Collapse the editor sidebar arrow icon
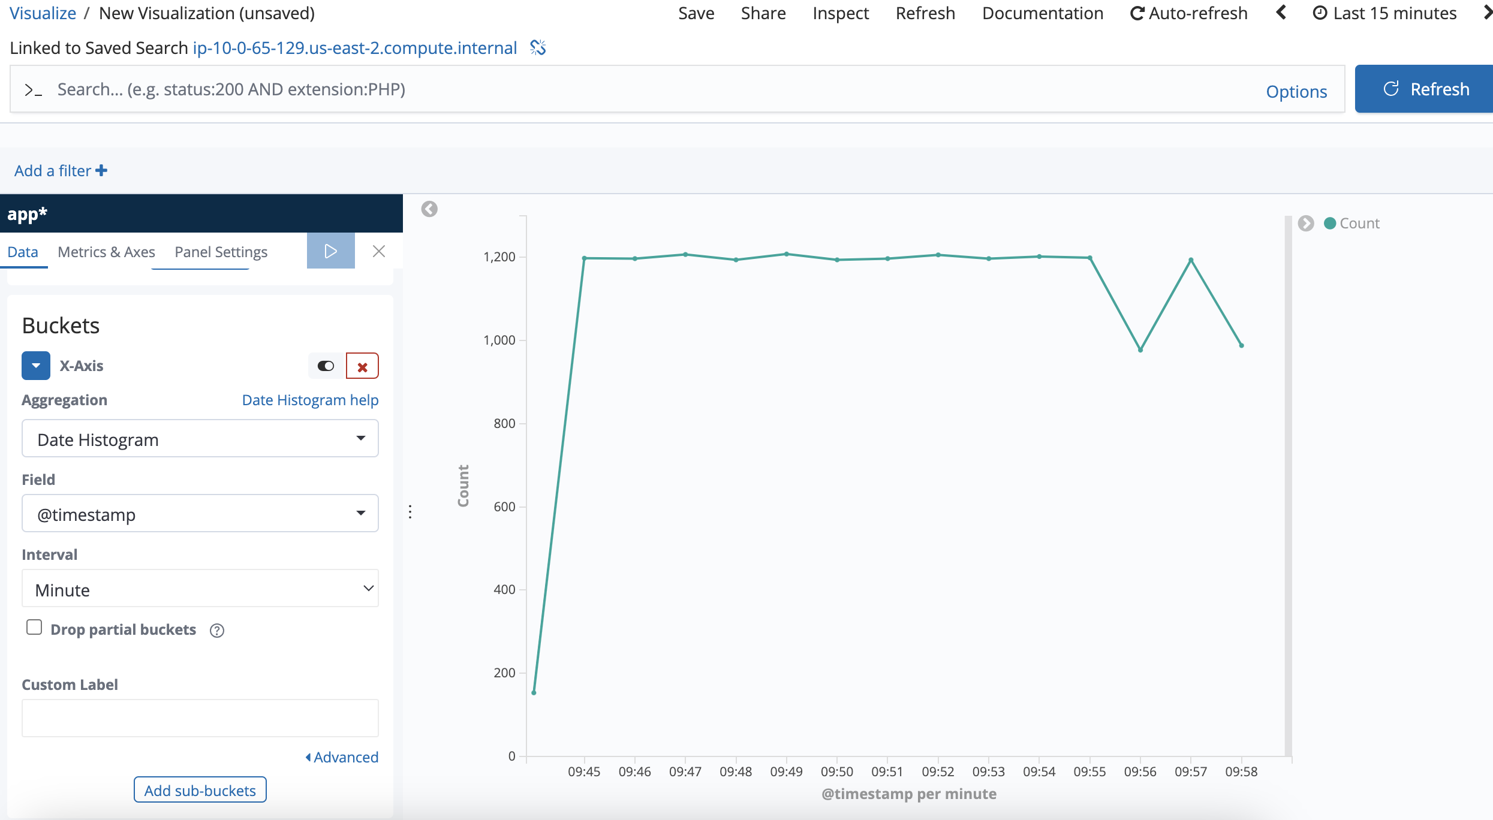Image resolution: width=1493 pixels, height=820 pixels. [x=429, y=209]
